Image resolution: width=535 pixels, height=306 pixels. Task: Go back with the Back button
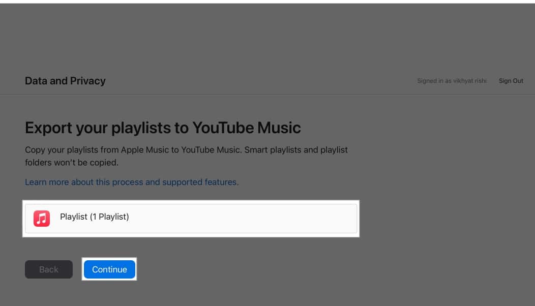pyautogui.click(x=49, y=269)
